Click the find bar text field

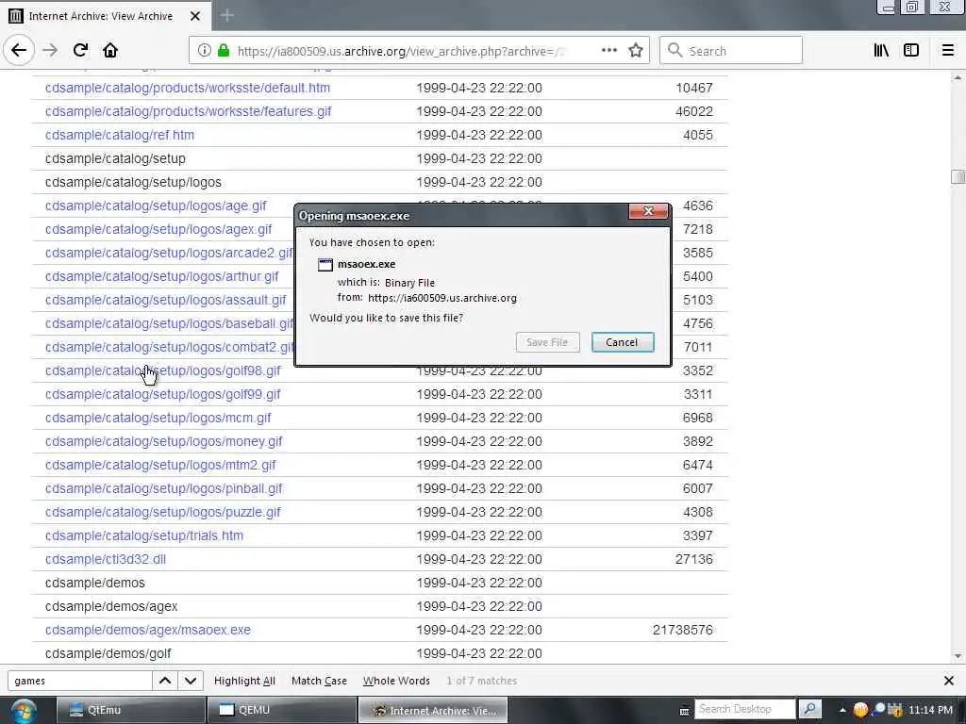coord(79,681)
